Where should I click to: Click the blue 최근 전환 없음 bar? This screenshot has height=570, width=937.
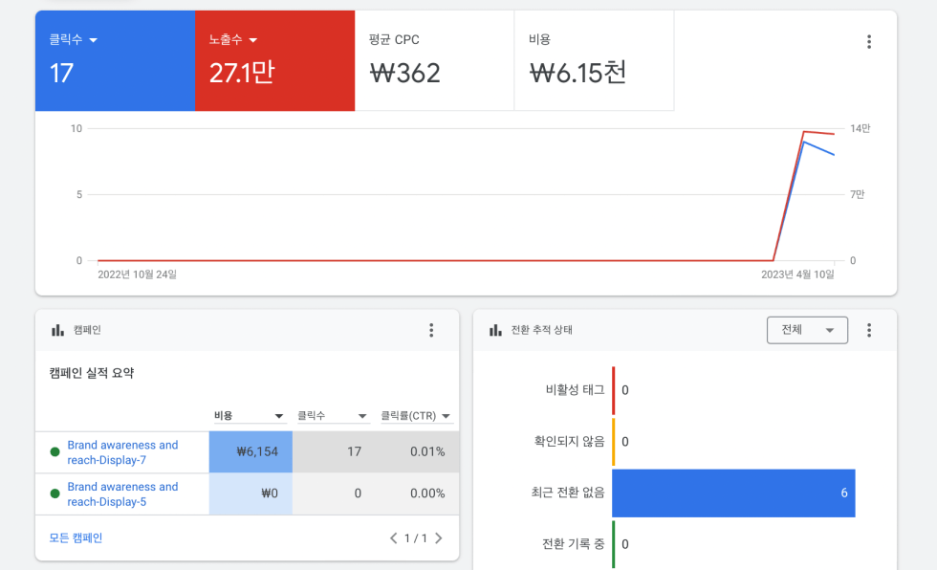[733, 493]
